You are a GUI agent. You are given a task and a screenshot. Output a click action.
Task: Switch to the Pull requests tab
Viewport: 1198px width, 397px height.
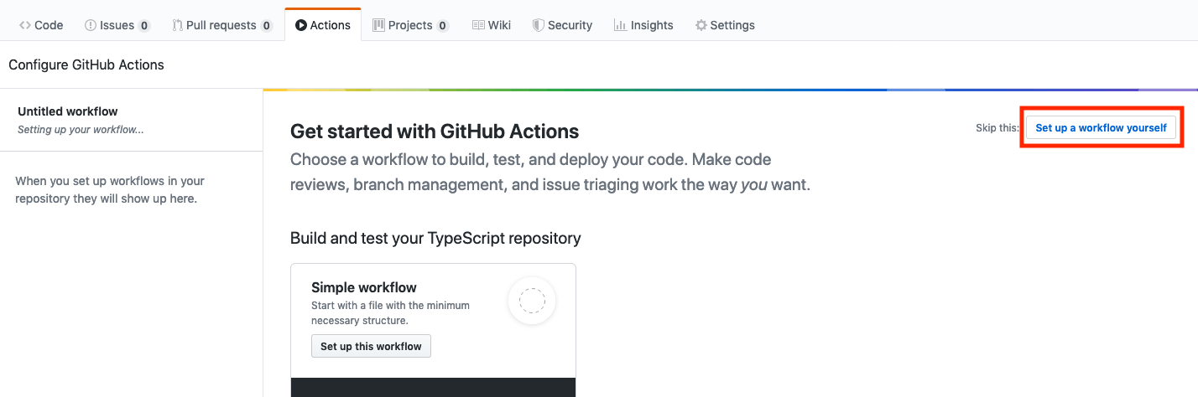point(222,25)
